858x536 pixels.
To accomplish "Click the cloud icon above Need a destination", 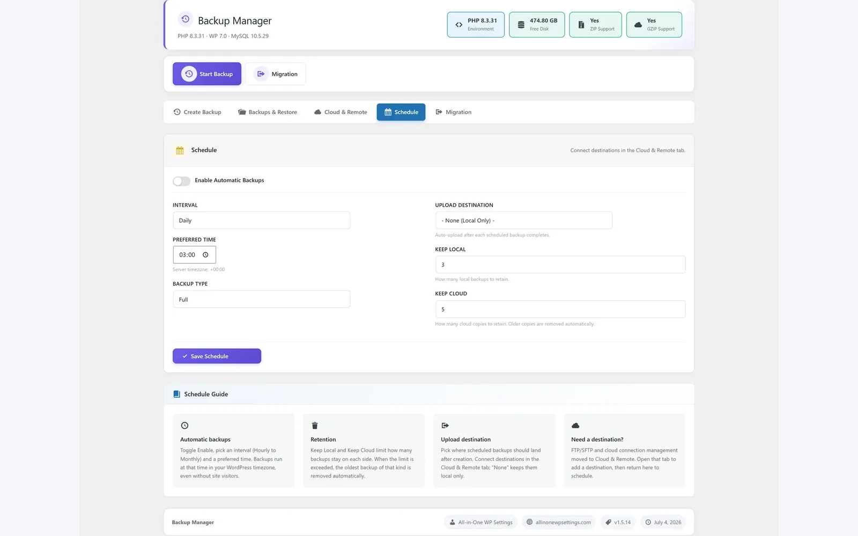I will pos(575,426).
